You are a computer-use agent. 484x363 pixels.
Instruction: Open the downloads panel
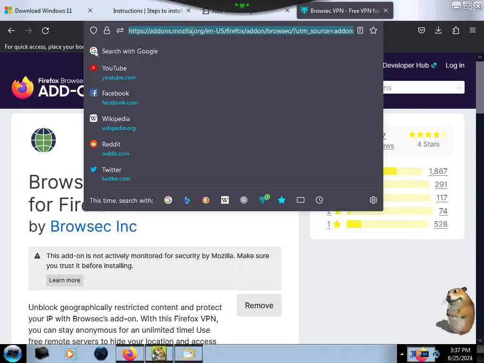(x=438, y=30)
